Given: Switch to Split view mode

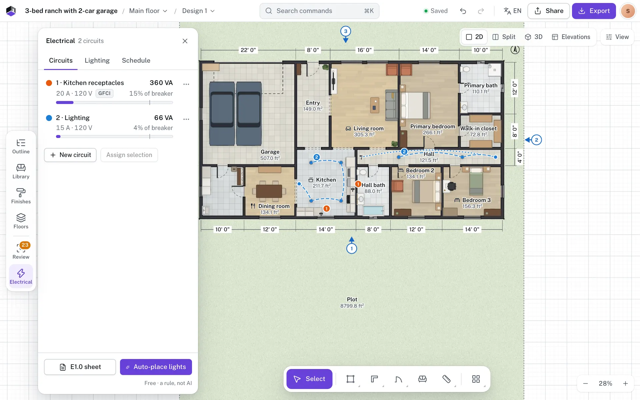Looking at the screenshot, I should (504, 37).
